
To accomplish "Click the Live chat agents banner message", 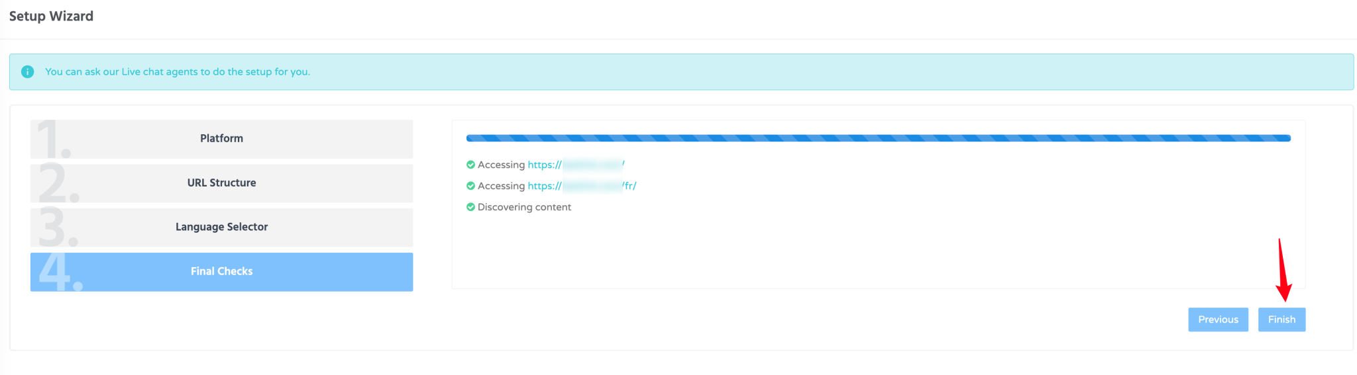I will coord(178,71).
